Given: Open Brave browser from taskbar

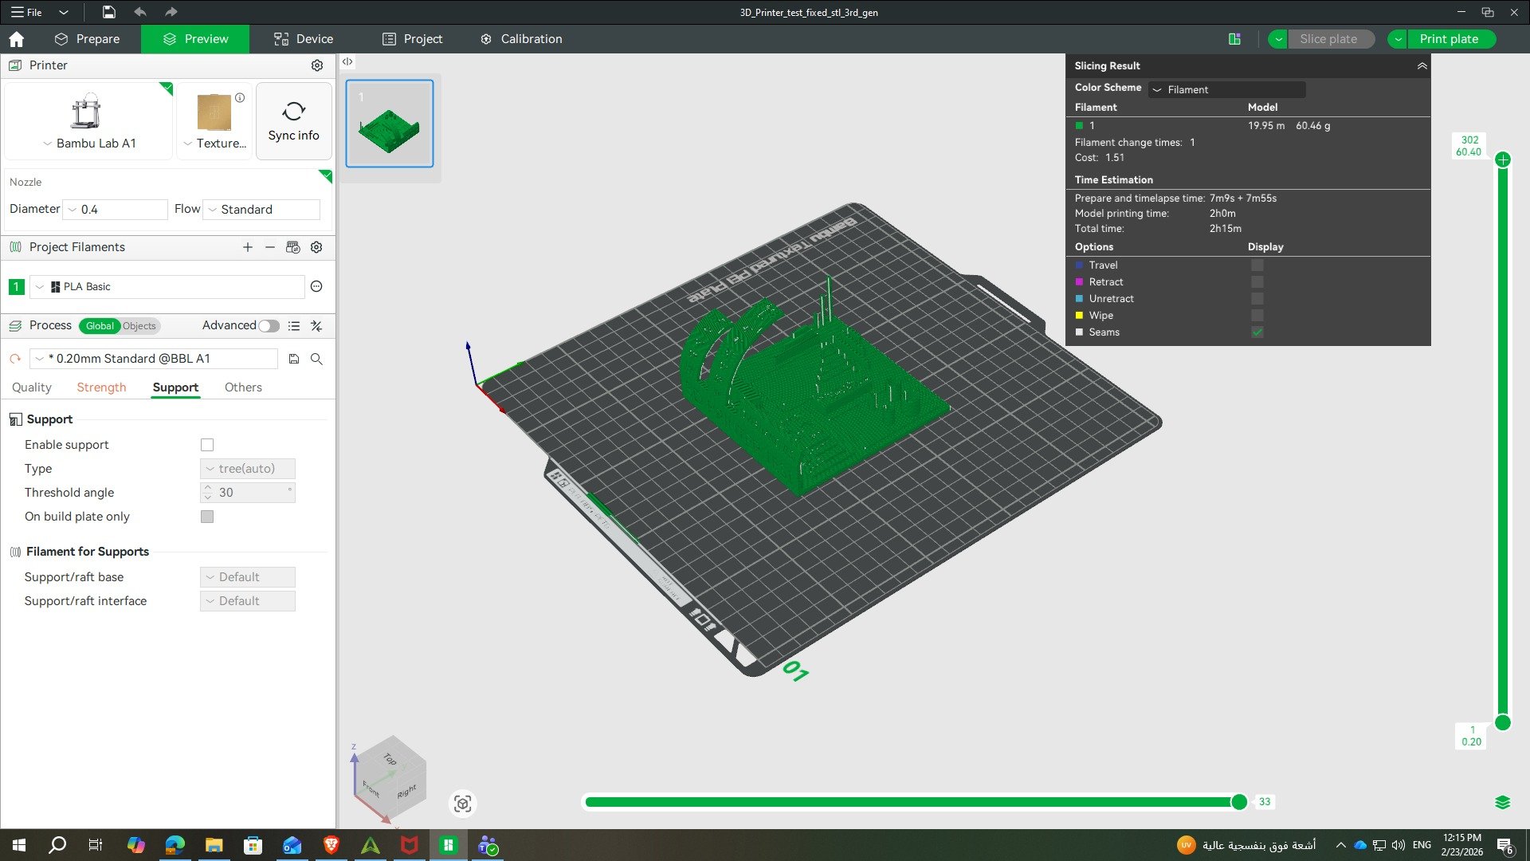Looking at the screenshot, I should (331, 845).
